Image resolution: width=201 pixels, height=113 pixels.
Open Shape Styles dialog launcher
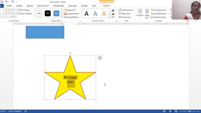(80, 21)
